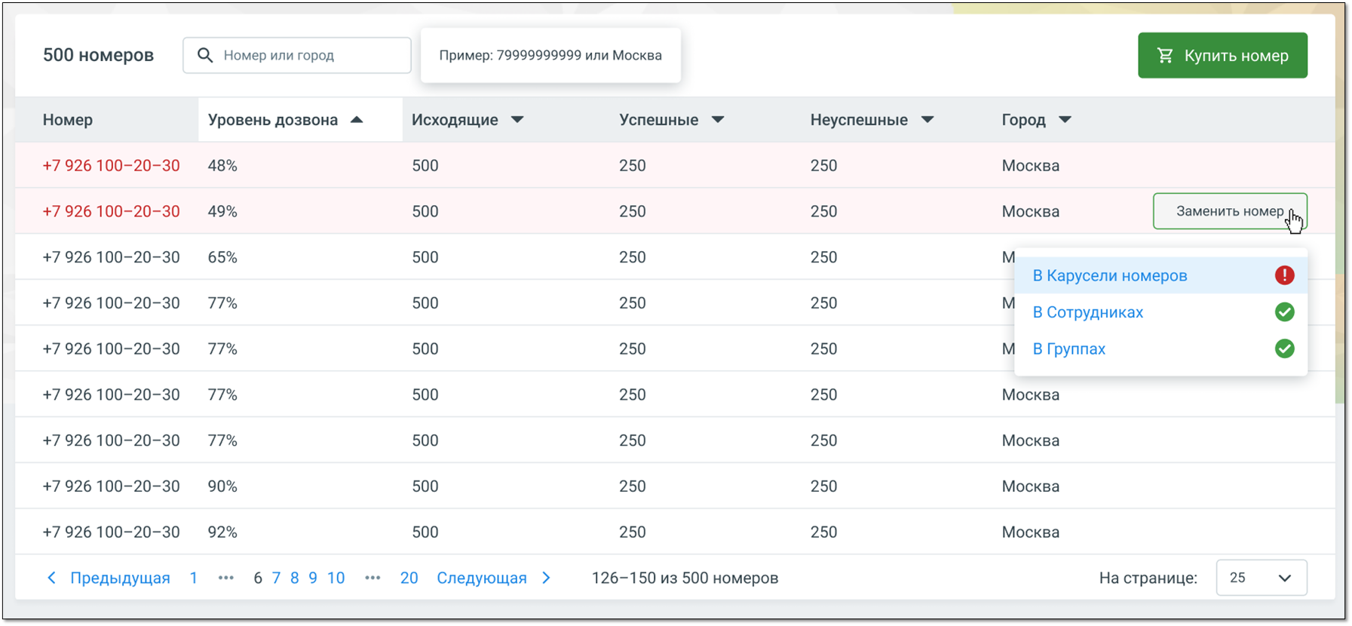Click the ellipsis between pages 1 and 6
The image size is (1352, 626).
click(225, 578)
